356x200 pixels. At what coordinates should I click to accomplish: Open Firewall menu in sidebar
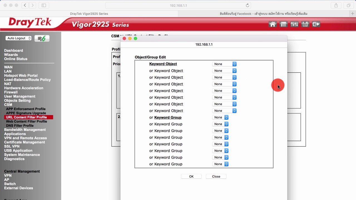click(x=11, y=92)
